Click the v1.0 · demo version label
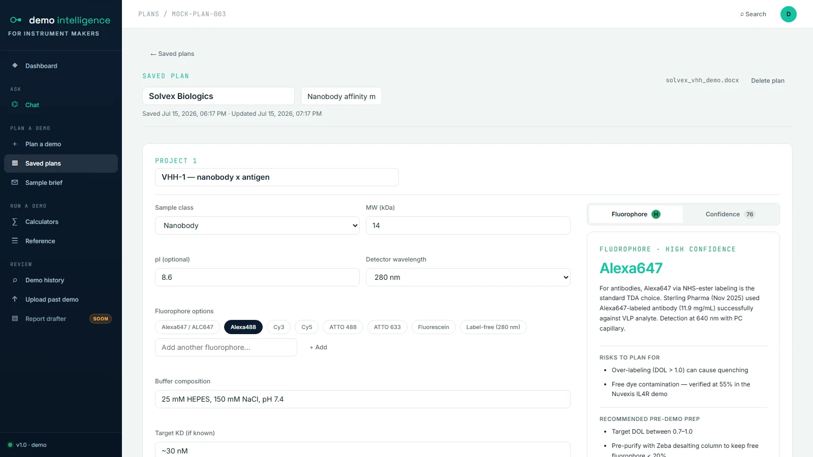 click(32, 445)
